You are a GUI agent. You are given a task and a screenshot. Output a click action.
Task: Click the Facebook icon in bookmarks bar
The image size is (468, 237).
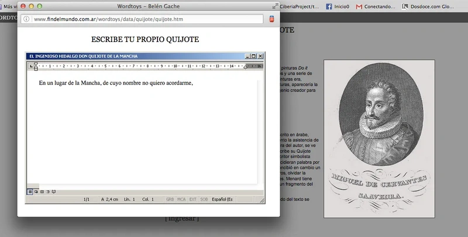[x=329, y=6]
